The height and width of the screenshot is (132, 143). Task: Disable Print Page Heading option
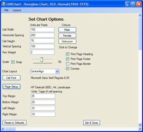coord(68,54)
